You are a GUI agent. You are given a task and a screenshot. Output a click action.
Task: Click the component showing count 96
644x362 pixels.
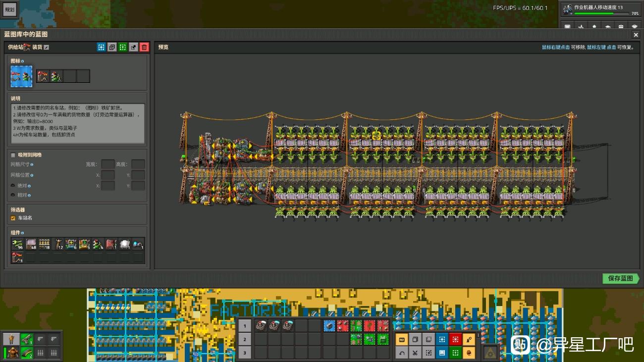click(18, 244)
